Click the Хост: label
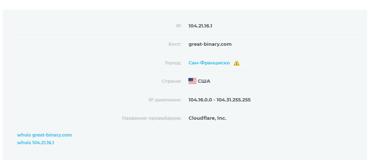372x160 pixels. (175, 44)
